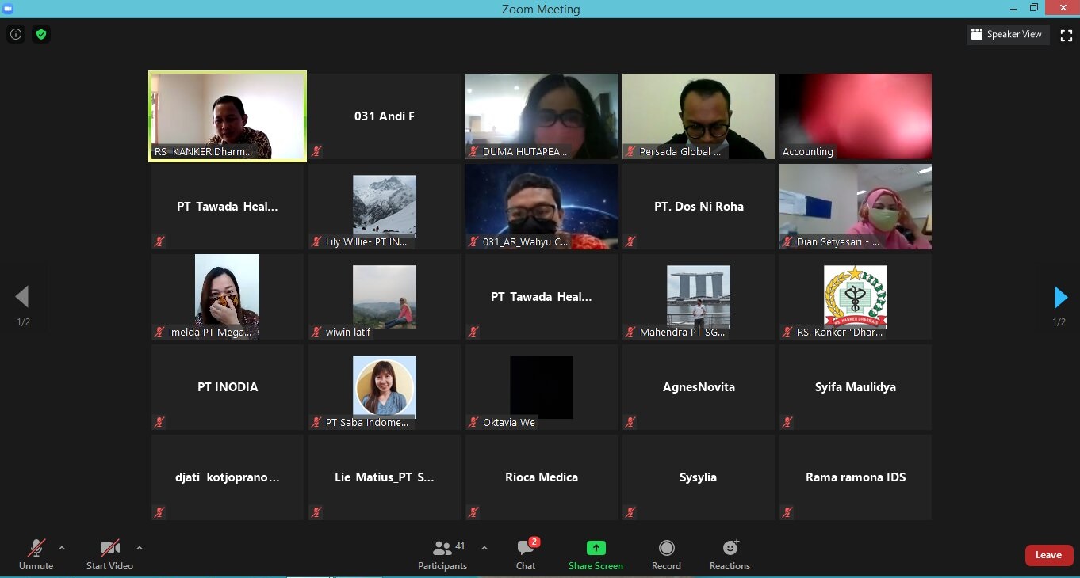Go to previous page of participants
The image size is (1080, 578).
pos(22,298)
